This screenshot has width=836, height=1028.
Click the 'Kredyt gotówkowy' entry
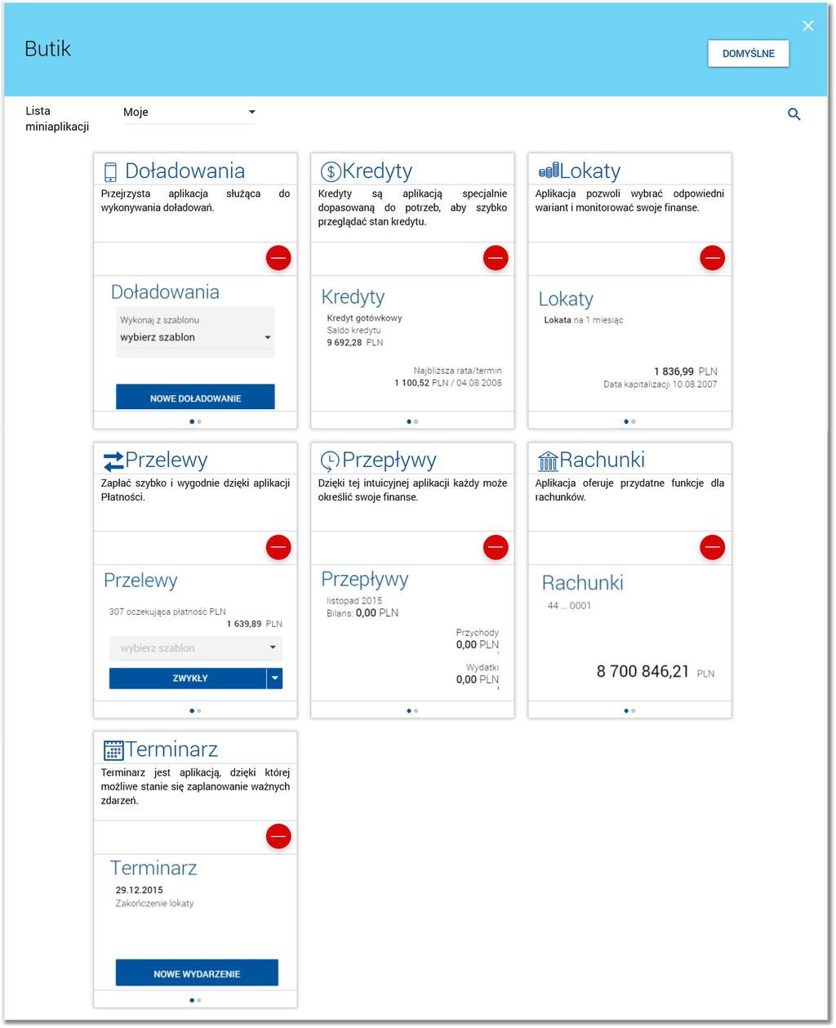click(x=364, y=318)
